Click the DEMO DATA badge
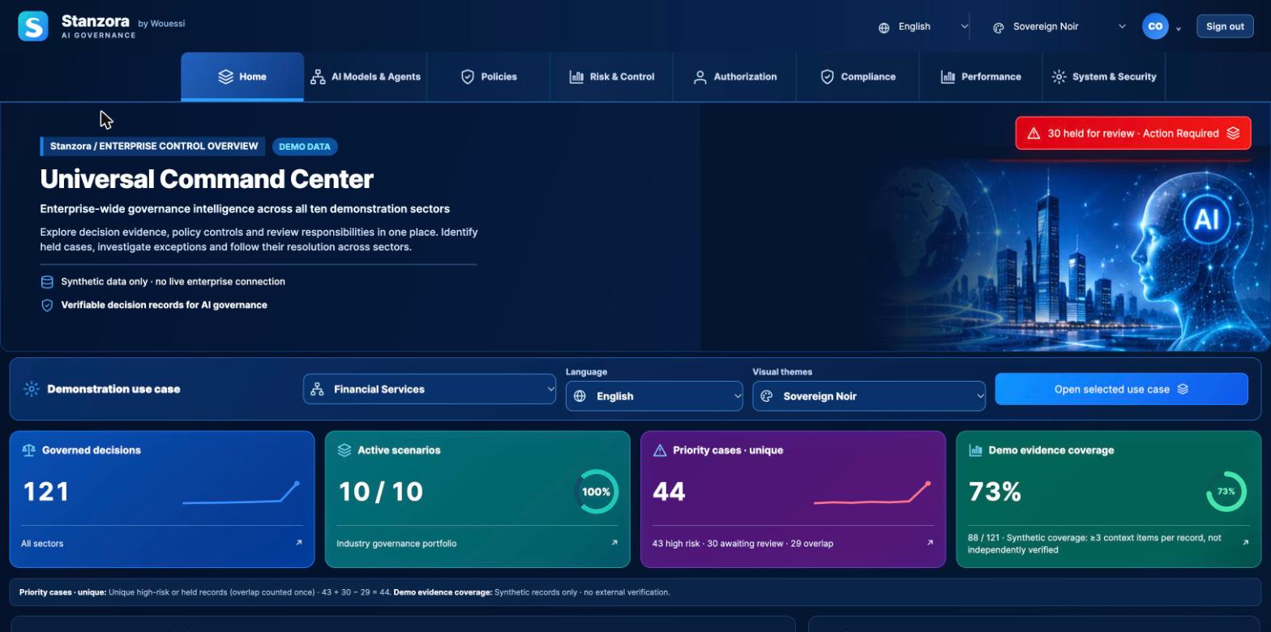Image resolution: width=1271 pixels, height=632 pixels. tap(305, 147)
